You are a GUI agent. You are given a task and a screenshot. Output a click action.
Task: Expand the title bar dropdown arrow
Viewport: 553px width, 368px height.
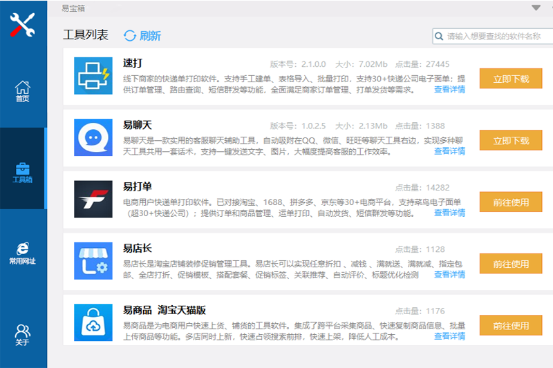point(536,8)
